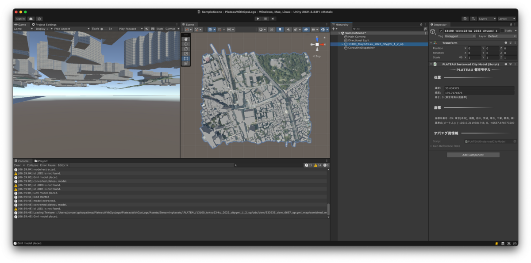Click the Add Component button

pyautogui.click(x=473, y=155)
